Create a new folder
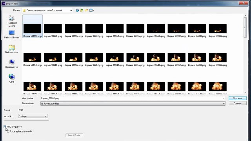Screen dimensions: 251x141 86,11
